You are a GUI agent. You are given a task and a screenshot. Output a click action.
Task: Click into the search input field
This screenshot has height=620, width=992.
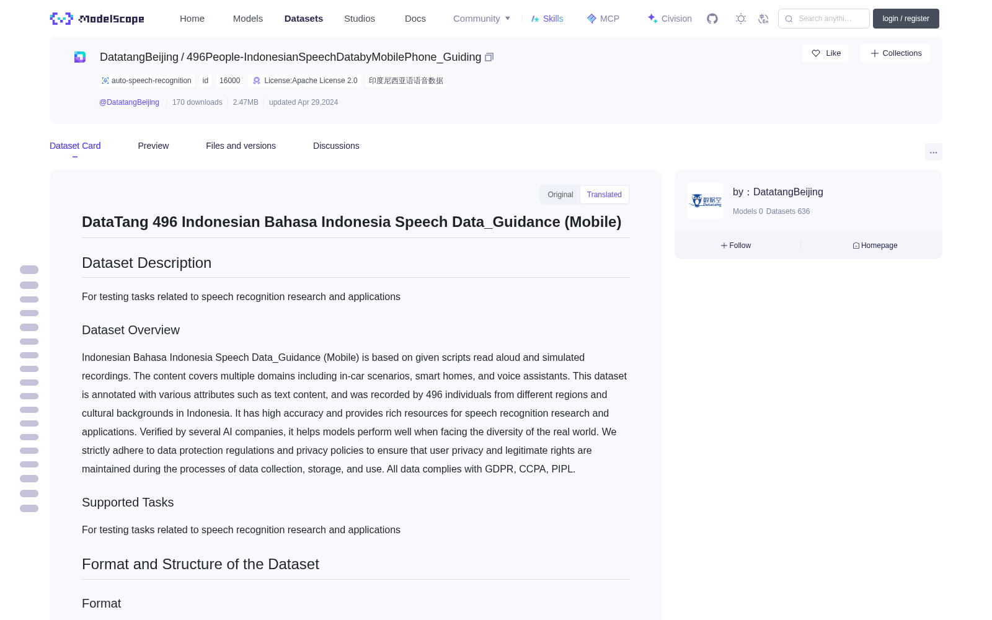click(x=824, y=19)
